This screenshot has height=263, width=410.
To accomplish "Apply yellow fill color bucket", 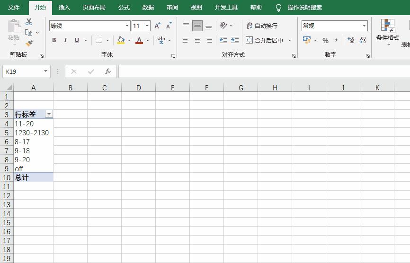I will [121, 40].
